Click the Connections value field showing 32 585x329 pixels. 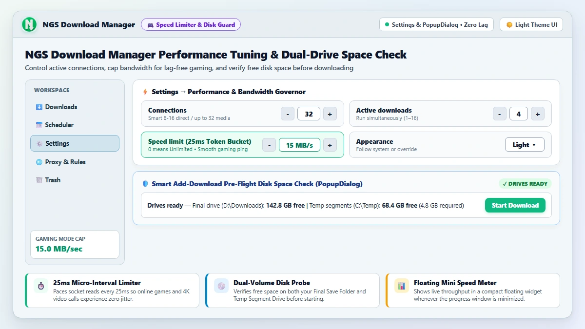pos(309,114)
